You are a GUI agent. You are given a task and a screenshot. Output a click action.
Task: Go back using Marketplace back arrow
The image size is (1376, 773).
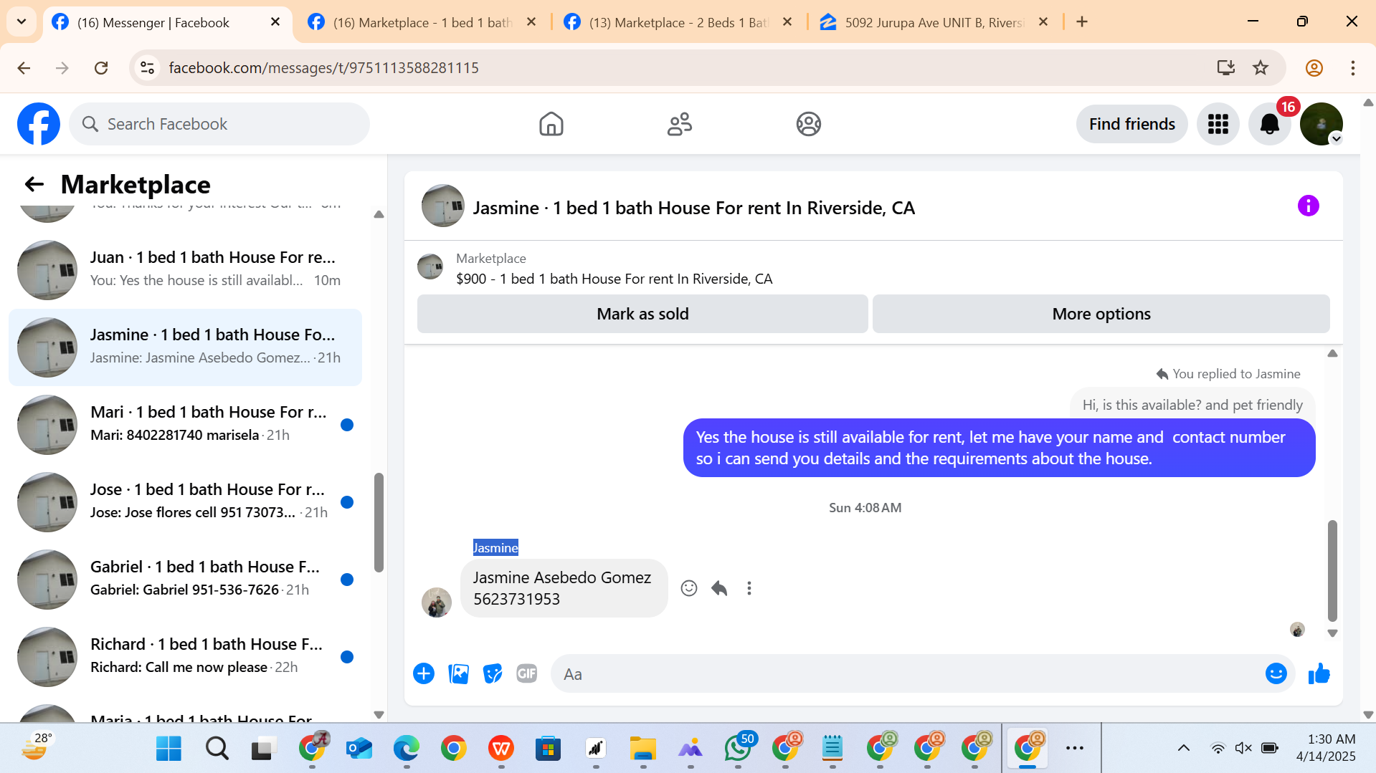coord(34,184)
